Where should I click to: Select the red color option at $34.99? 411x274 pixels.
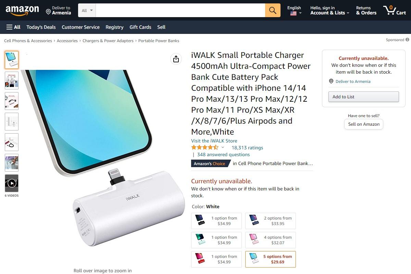click(216, 259)
